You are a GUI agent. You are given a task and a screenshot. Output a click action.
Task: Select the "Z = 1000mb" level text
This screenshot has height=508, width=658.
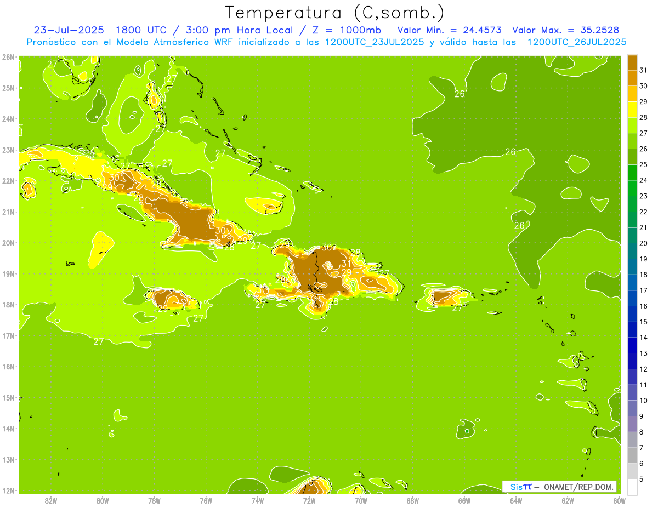(347, 30)
